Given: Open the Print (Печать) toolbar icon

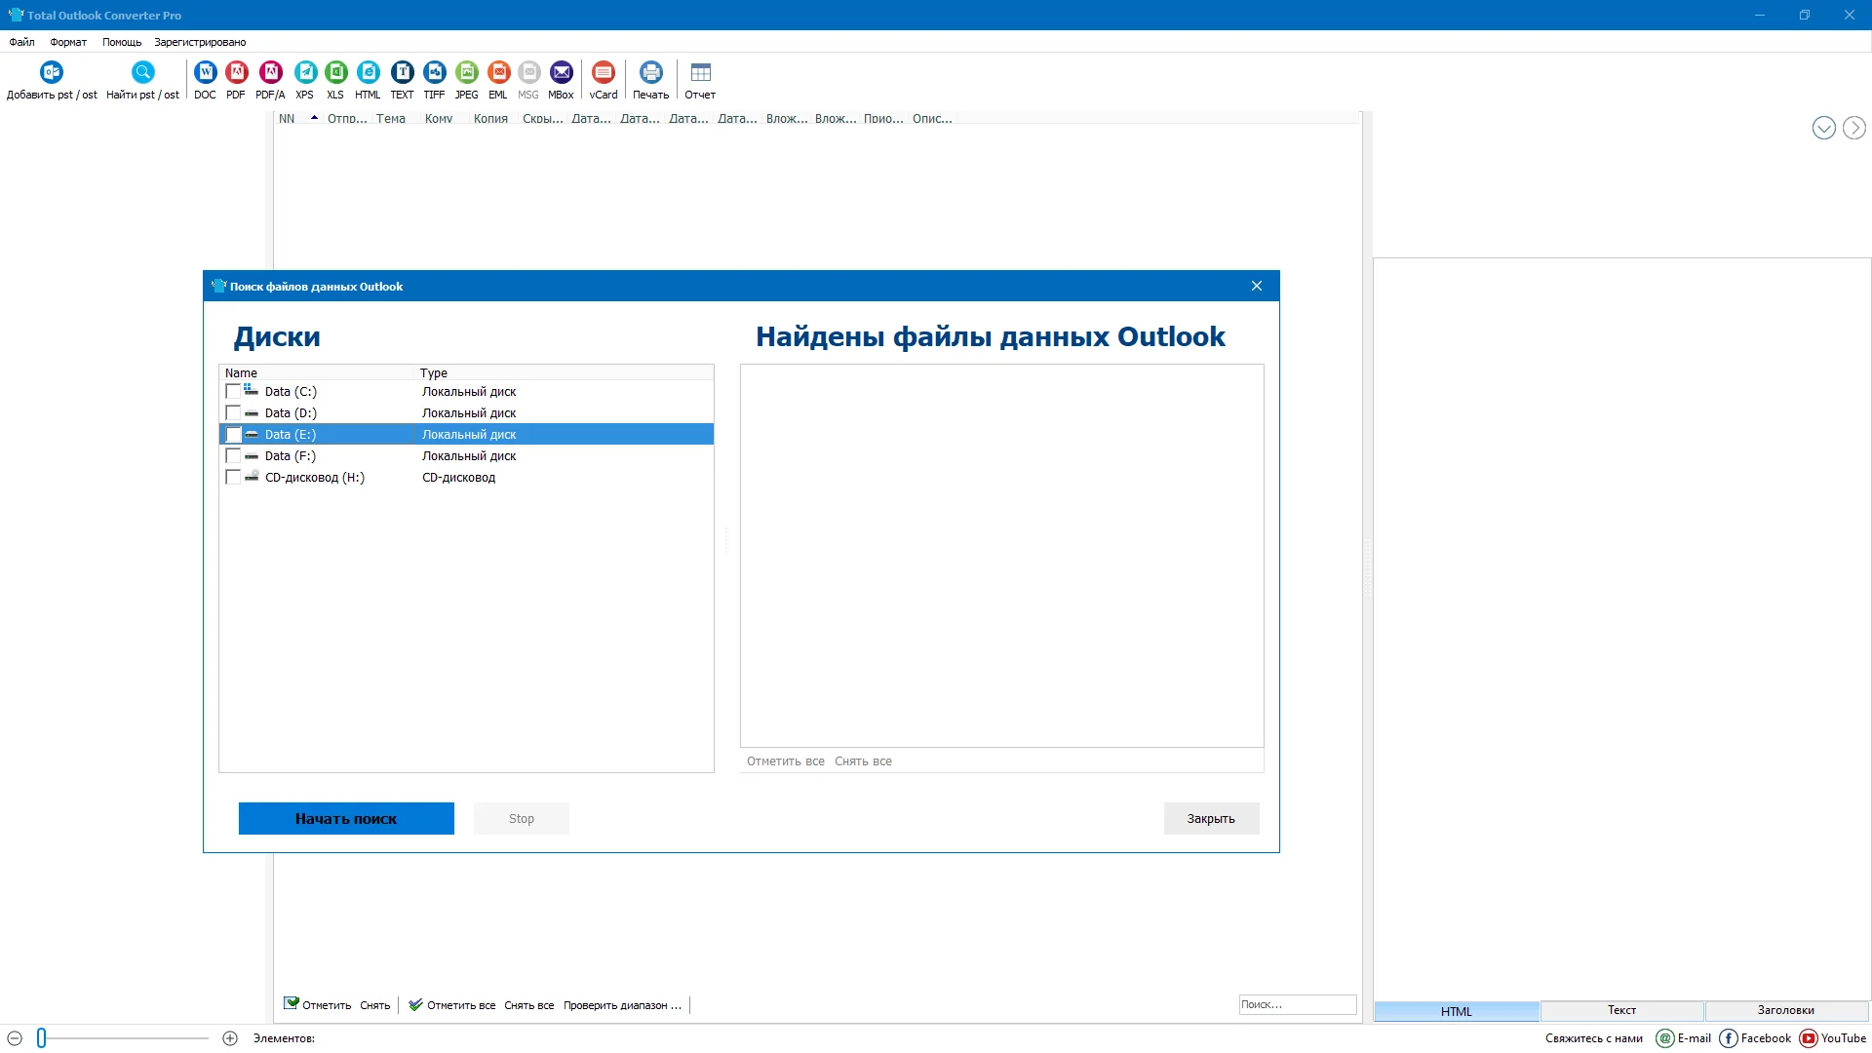Looking at the screenshot, I should (x=650, y=72).
